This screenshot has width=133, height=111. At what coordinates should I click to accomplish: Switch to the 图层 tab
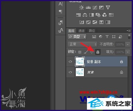tap(71, 31)
